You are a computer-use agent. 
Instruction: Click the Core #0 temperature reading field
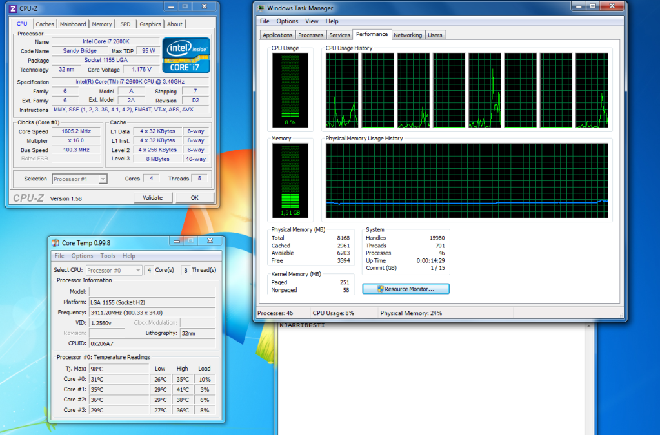tap(119, 379)
